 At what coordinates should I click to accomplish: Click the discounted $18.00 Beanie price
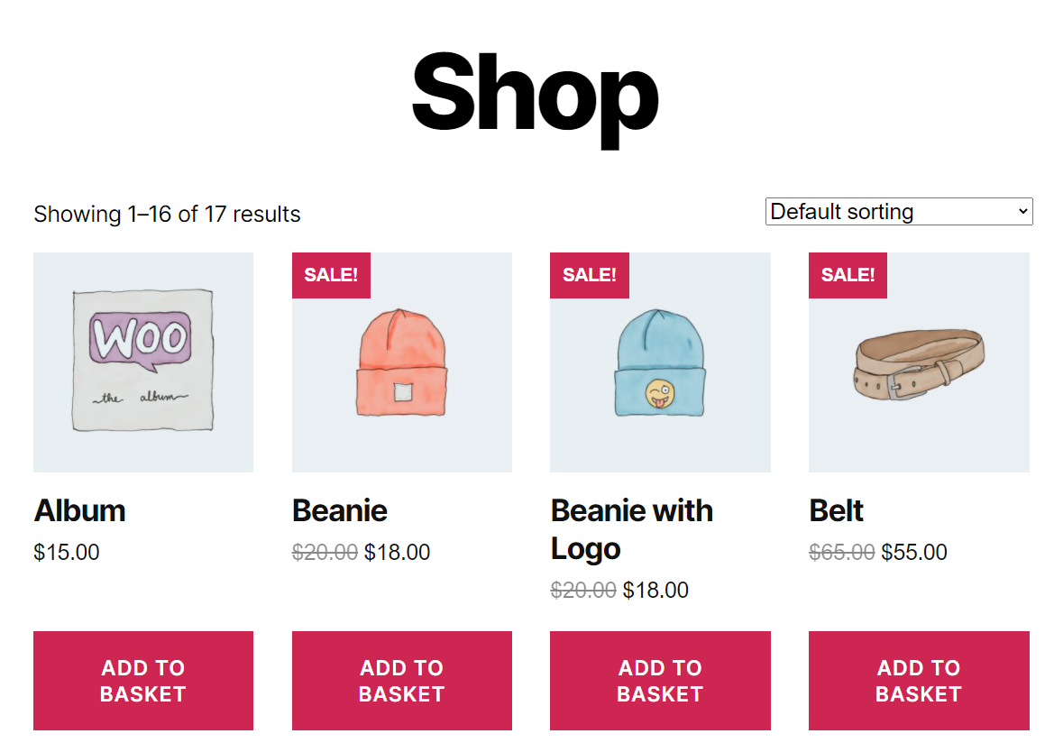(x=398, y=552)
